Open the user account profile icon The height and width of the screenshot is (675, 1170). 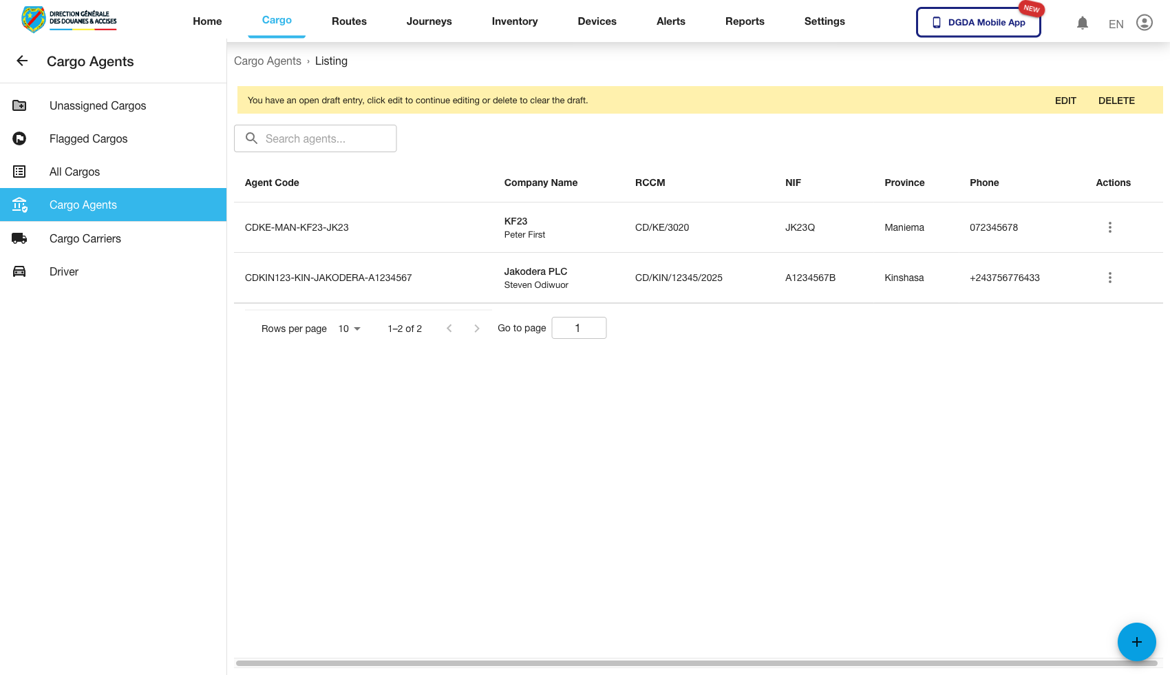coord(1144,23)
